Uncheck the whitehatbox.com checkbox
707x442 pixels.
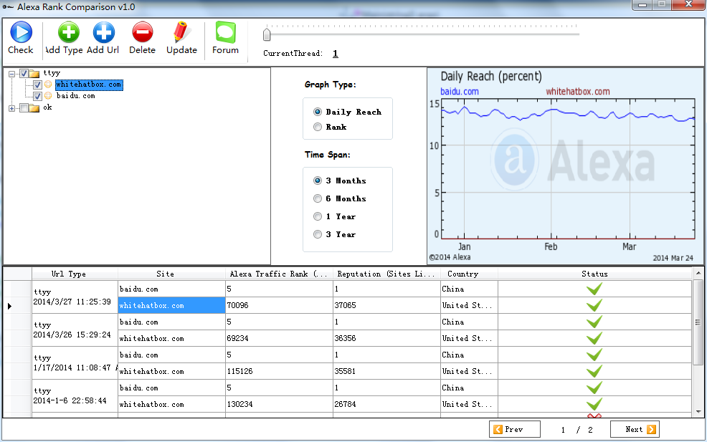37,85
